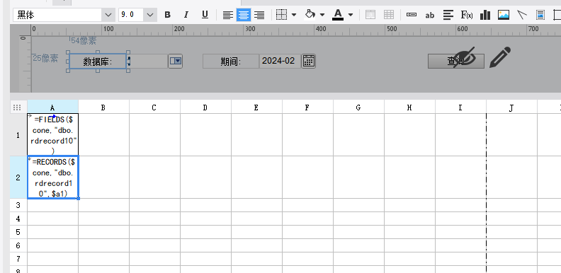The height and width of the screenshot is (273, 561).
Task: Select row 7 header
Action: 18,259
